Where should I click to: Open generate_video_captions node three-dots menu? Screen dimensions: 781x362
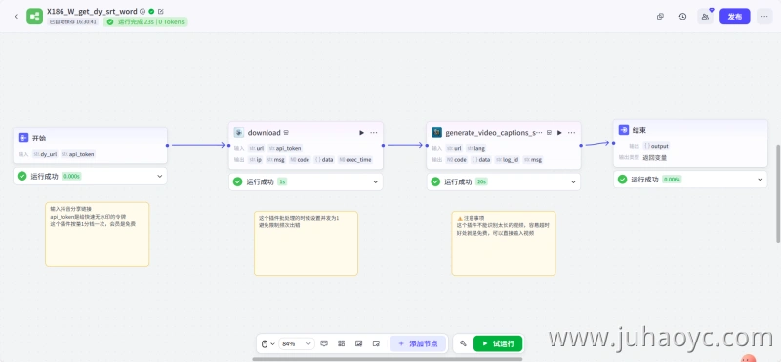tap(571, 133)
